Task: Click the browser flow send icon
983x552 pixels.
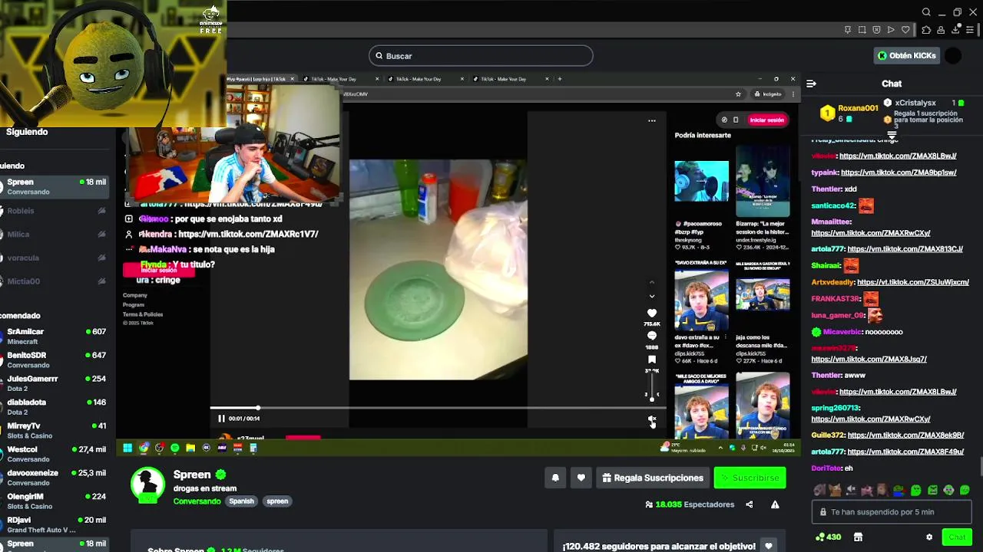Action: click(891, 30)
